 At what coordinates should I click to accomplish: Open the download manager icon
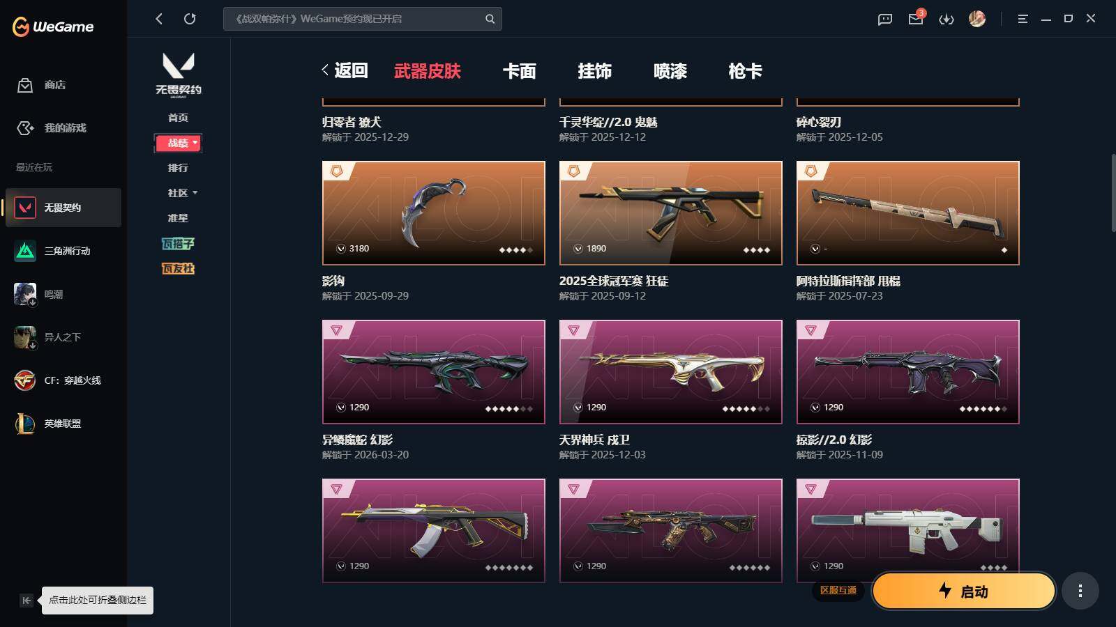pos(947,19)
